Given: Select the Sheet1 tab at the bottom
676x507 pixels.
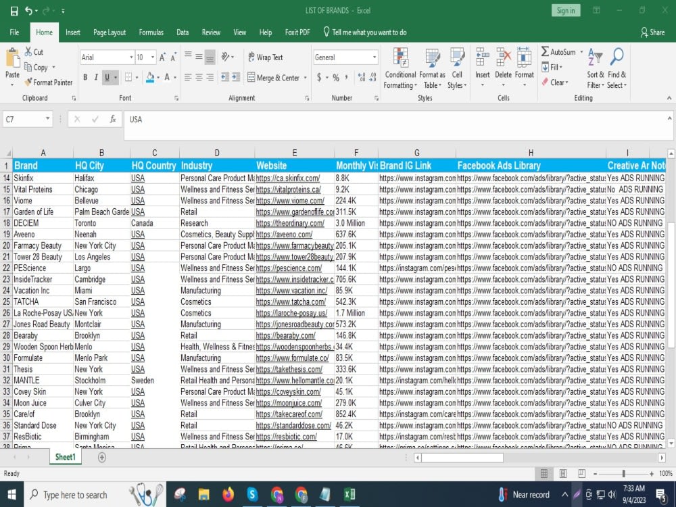Looking at the screenshot, I should pos(65,457).
